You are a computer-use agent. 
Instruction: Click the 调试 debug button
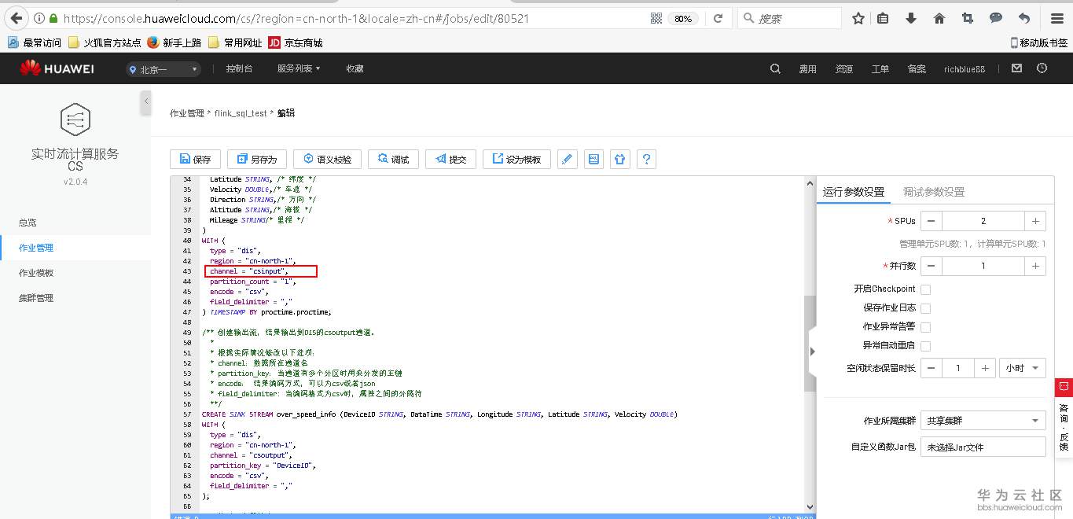click(393, 159)
